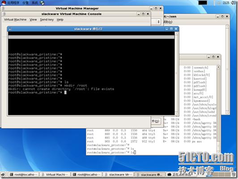Maximize the ~/xen terminal window
This screenshot has height=179, width=238.
click(x=222, y=17)
